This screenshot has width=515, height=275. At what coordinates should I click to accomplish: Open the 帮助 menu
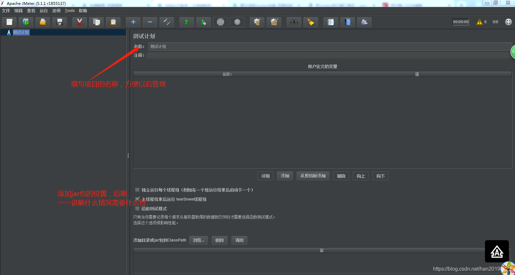[83, 11]
